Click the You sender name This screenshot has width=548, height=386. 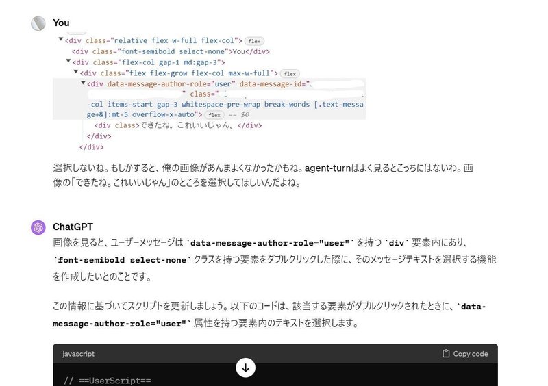point(61,23)
